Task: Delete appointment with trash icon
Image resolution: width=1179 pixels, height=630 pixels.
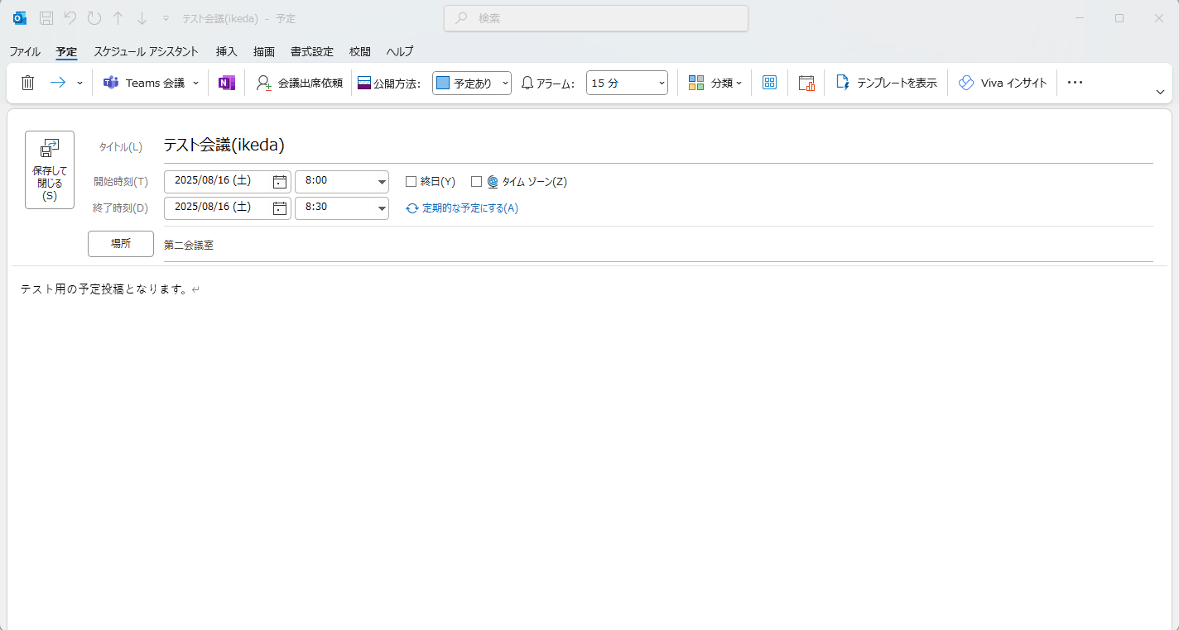Action: coord(27,83)
